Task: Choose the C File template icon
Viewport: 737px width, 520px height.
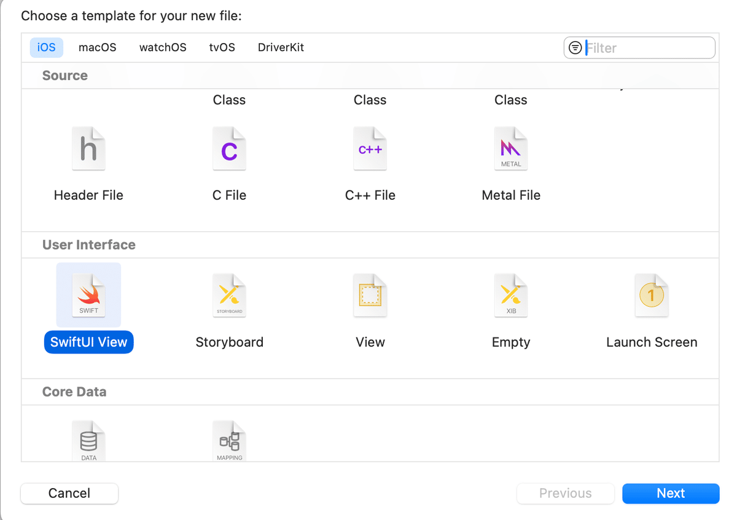Action: coord(229,149)
